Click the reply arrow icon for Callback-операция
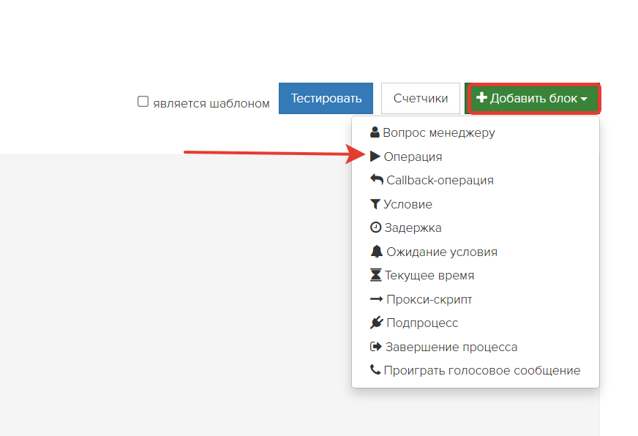Viewport: 638px width, 436px height. (376, 179)
